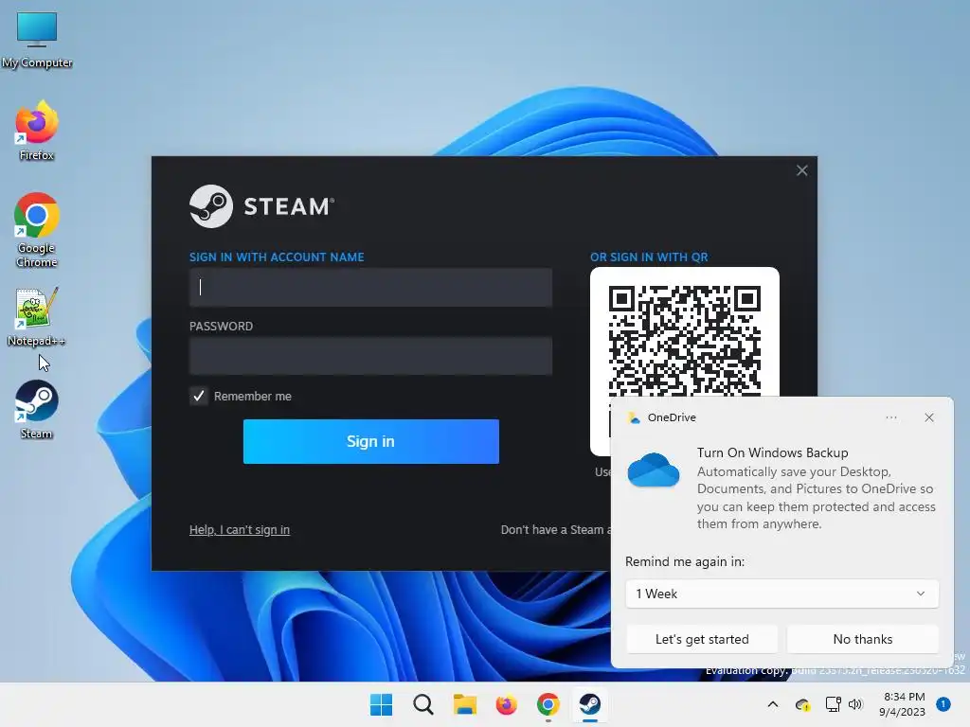Click the OneDrive tray icon
Viewport: 970px width, 727px height.
point(803,704)
